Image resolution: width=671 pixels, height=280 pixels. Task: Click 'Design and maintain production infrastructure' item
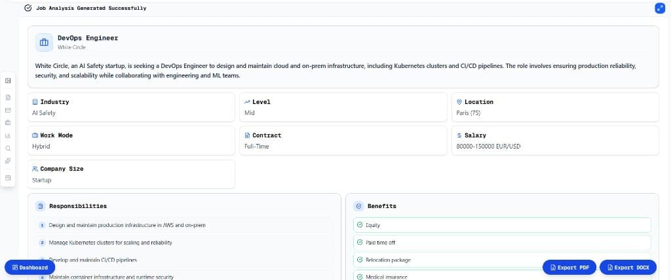[x=127, y=225]
